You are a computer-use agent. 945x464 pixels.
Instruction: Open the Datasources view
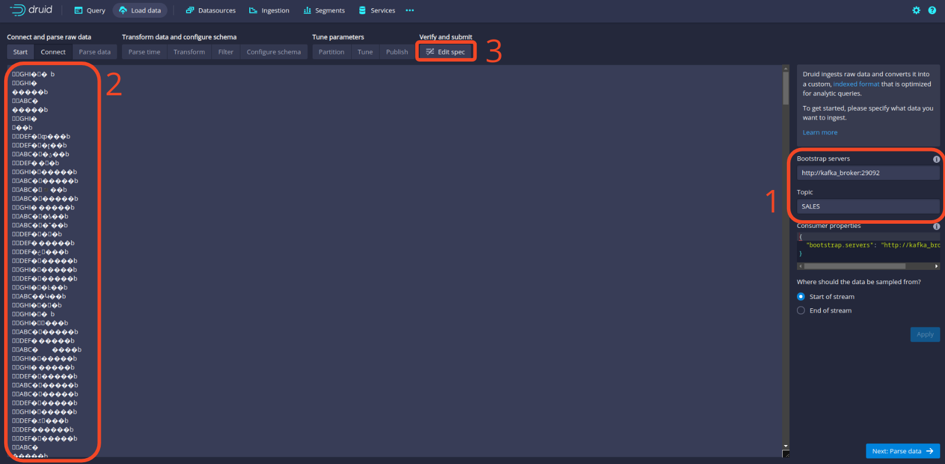210,11
